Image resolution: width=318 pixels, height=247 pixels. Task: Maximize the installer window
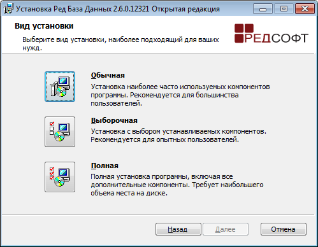(x=284, y=9)
